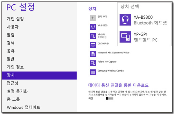
Task: Open the 개인 설정 category
Action: pos(15,19)
